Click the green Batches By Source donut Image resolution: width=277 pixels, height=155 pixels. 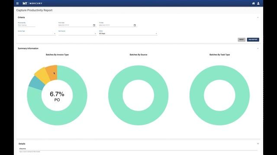tap(138, 118)
